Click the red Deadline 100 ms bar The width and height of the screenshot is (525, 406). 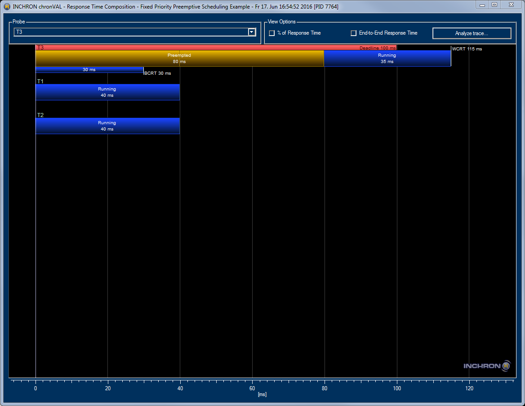[x=216, y=48]
